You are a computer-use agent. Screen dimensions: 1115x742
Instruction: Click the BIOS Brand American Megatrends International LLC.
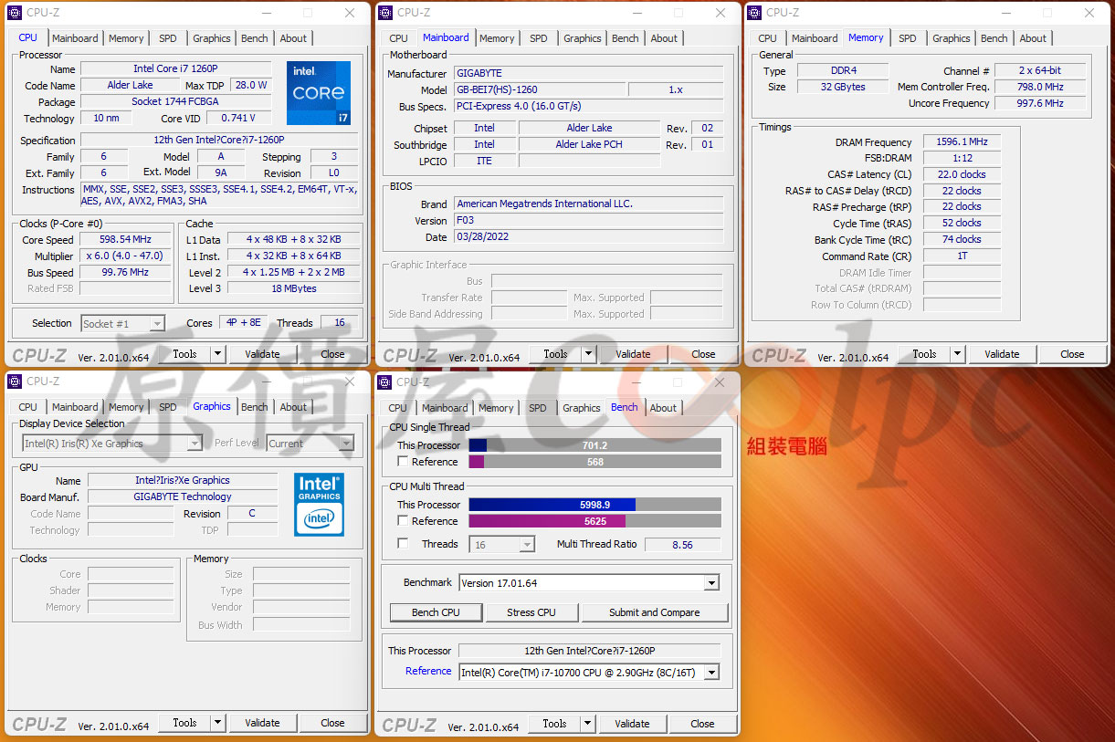click(589, 204)
